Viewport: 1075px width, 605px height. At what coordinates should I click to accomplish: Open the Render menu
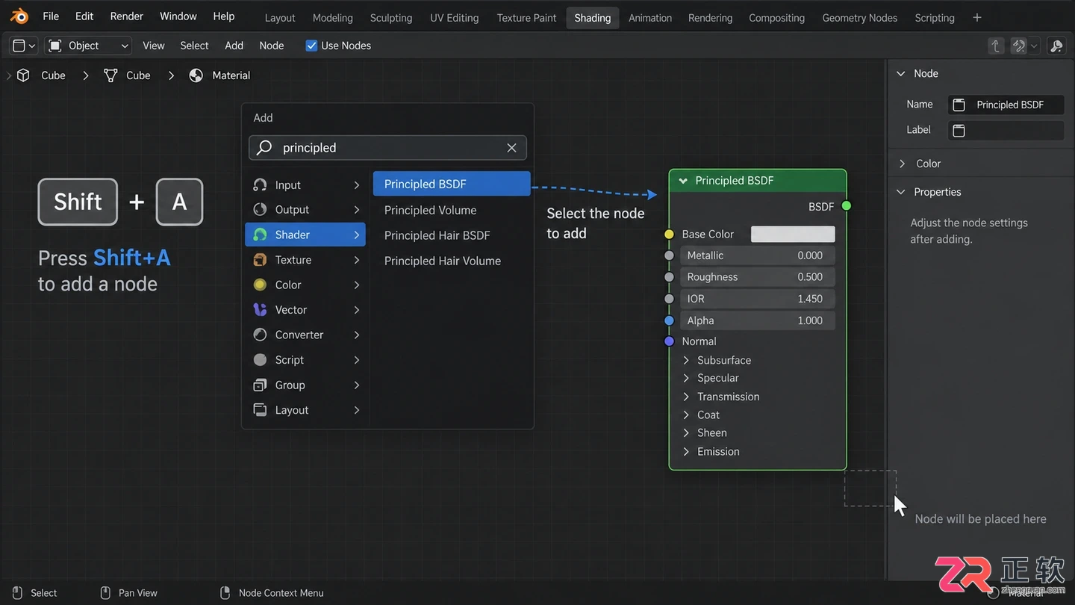tap(127, 16)
